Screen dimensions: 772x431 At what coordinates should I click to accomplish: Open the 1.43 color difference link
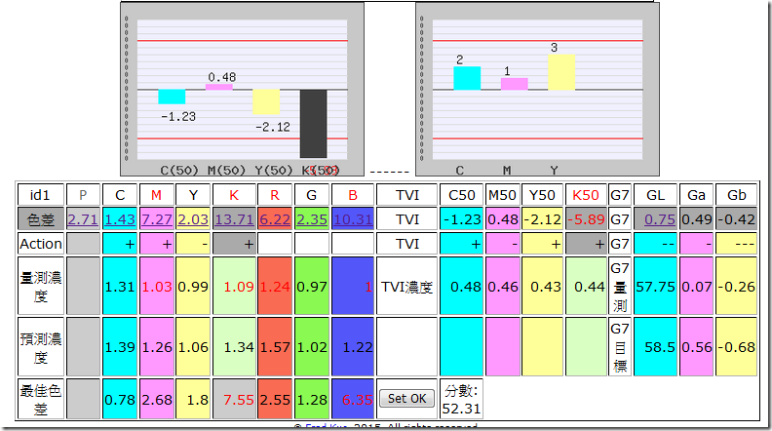tap(120, 219)
